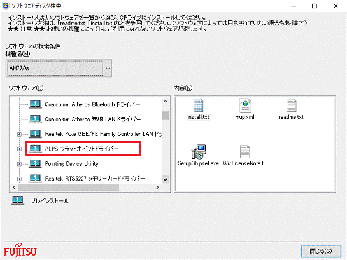This screenshot has height=260, width=347.
Task: Click the Qualcomm Atheros wireless LAN driver icon
Action: tap(35, 119)
